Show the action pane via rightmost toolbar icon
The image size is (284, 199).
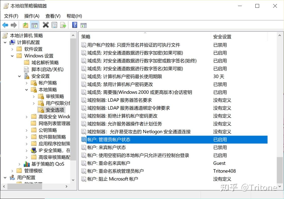[83, 25]
